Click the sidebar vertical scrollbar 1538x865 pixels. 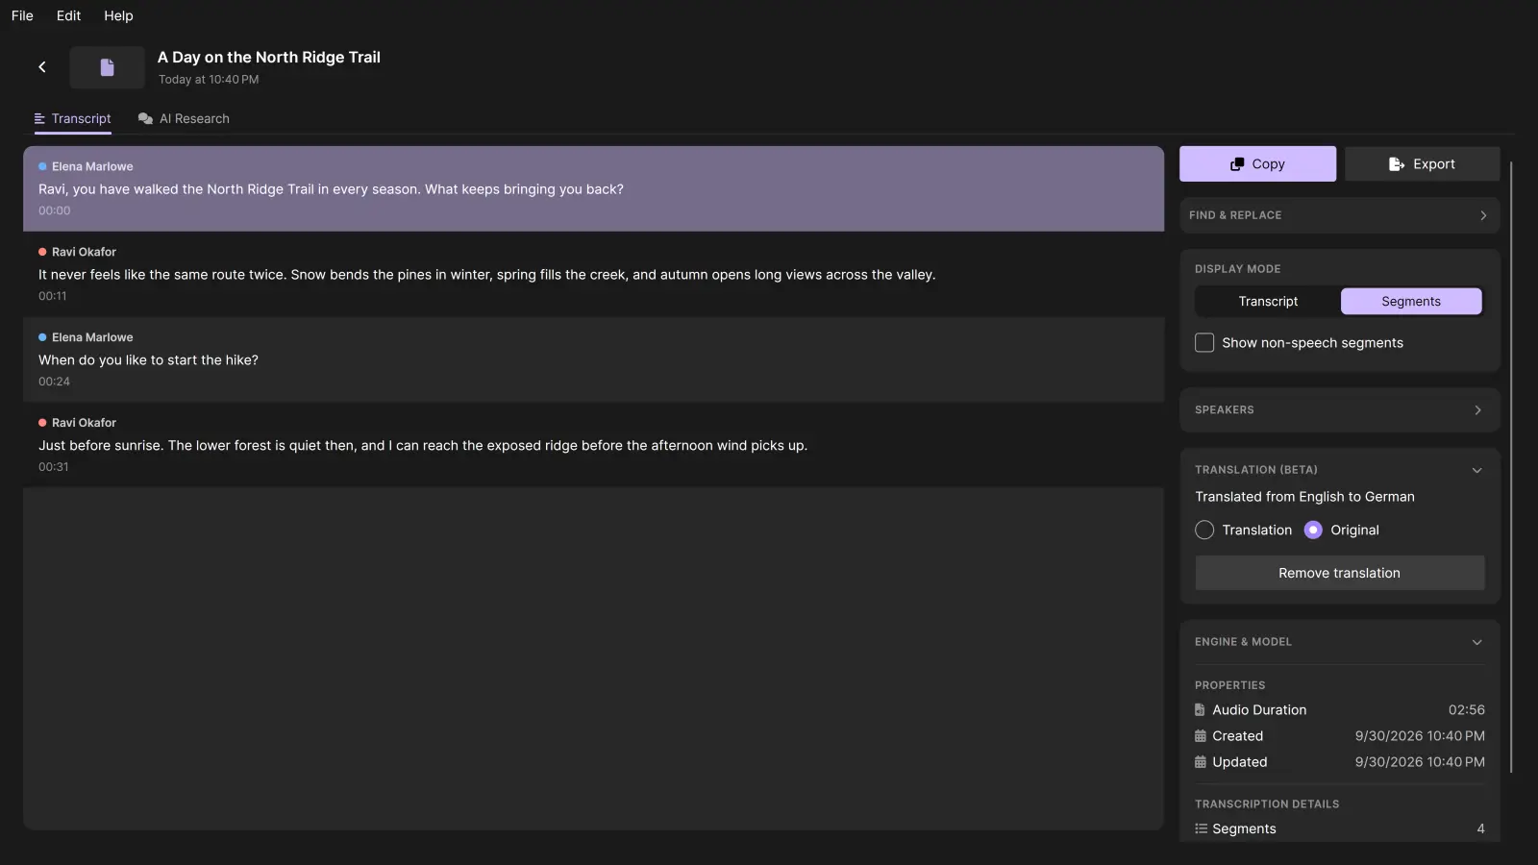pyautogui.click(x=1511, y=467)
